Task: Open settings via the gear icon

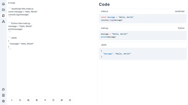Action: 3,101
